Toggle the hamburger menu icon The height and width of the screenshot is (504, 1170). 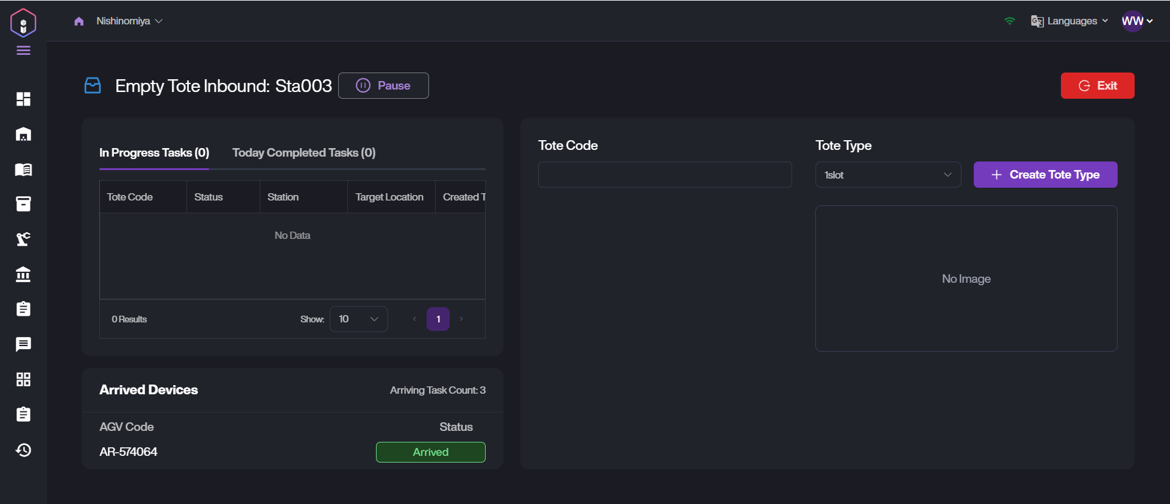[23, 51]
